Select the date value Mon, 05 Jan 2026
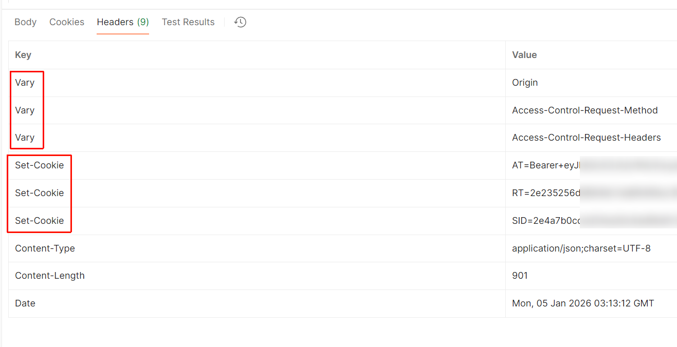Image resolution: width=677 pixels, height=347 pixels. click(583, 303)
